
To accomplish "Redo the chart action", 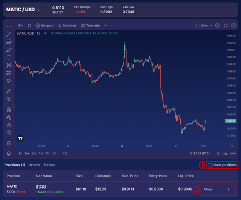I will [112, 25].
